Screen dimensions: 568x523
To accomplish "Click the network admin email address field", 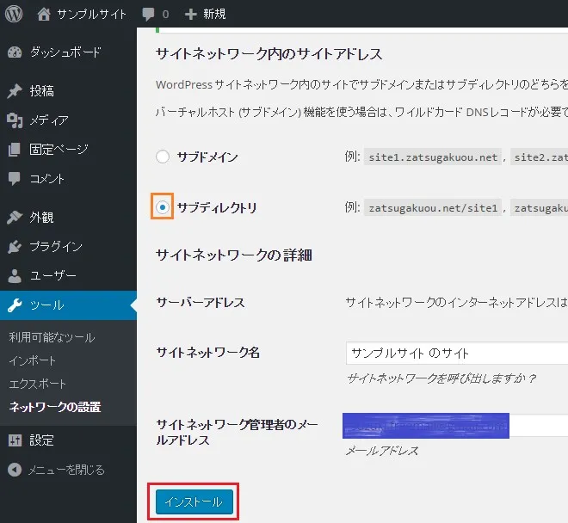I will pyautogui.click(x=457, y=426).
